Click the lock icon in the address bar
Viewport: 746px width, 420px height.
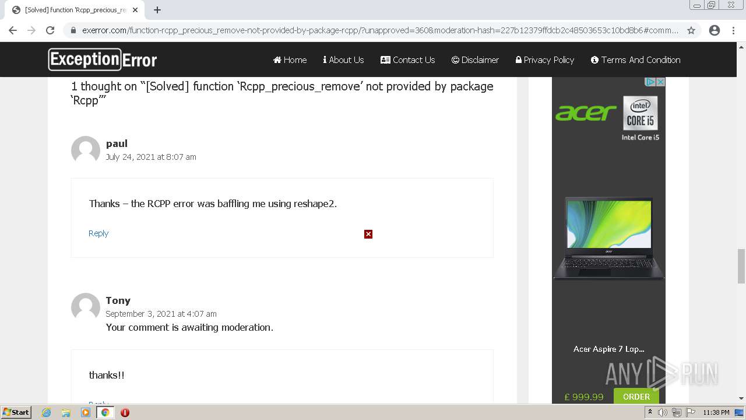click(x=73, y=30)
